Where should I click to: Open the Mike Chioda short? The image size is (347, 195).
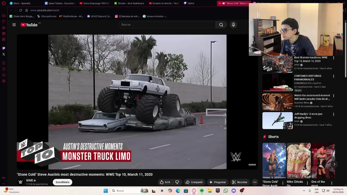[298, 161]
